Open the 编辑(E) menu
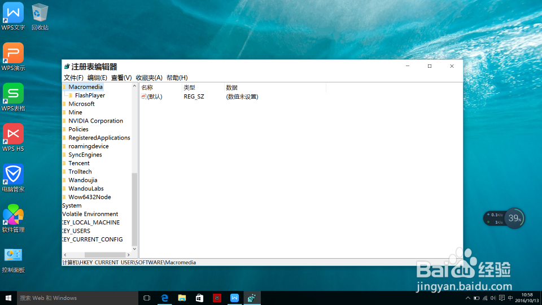542x305 pixels. 97,78
